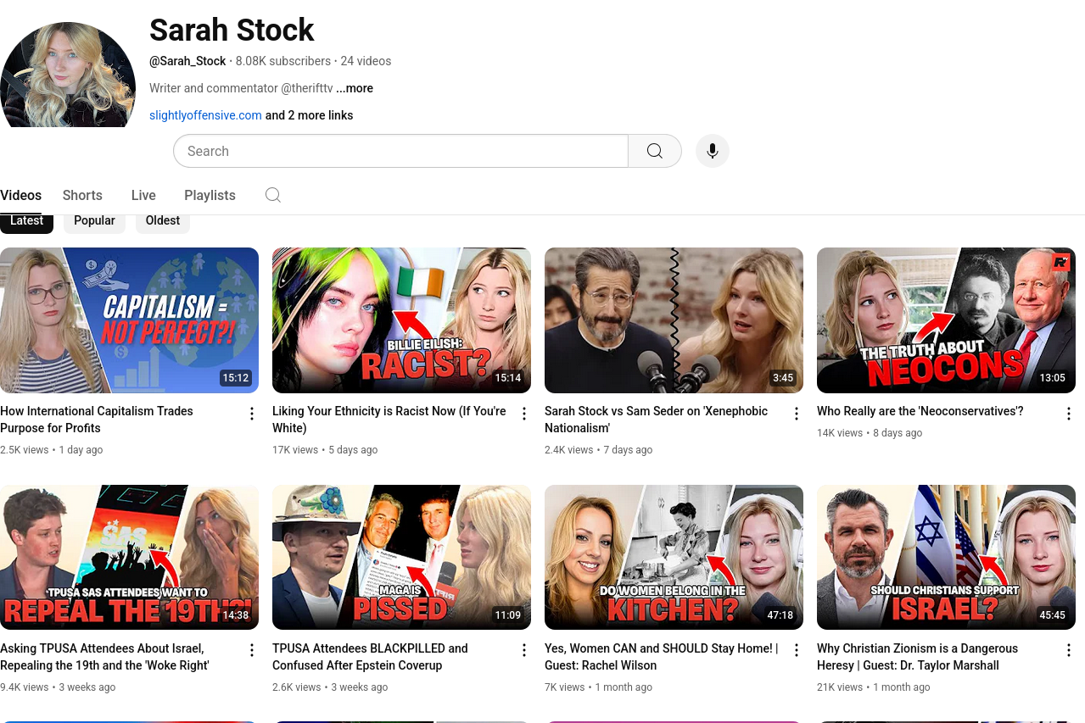Open title 'Who Really are the Neoconservatives?'
The height and width of the screenshot is (723, 1085).
tap(920, 411)
